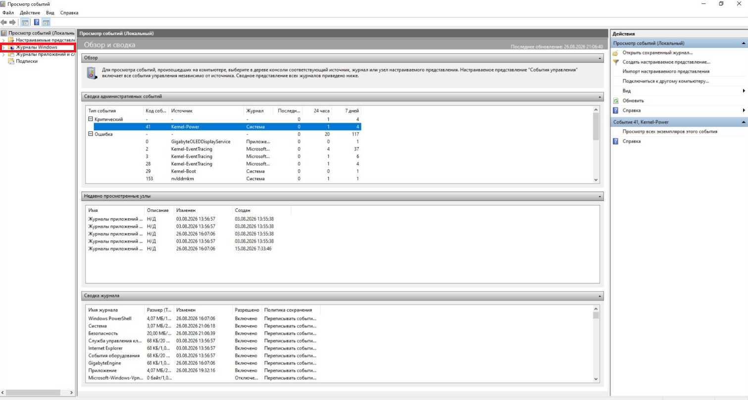The width and height of the screenshot is (748, 400).
Task: Select the Kernel-Power event 41 row
Action: coord(227,127)
